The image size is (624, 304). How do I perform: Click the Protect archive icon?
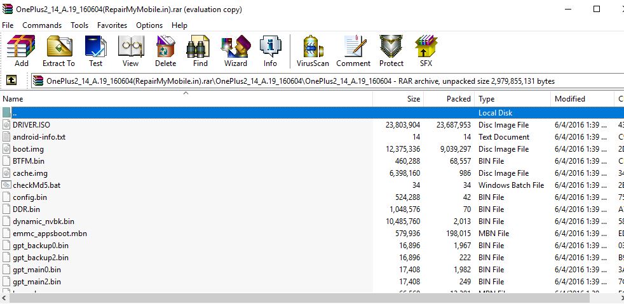coord(391,51)
